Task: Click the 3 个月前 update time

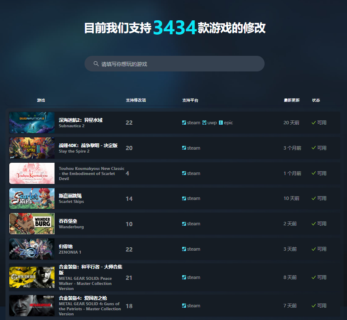Action: click(x=292, y=148)
